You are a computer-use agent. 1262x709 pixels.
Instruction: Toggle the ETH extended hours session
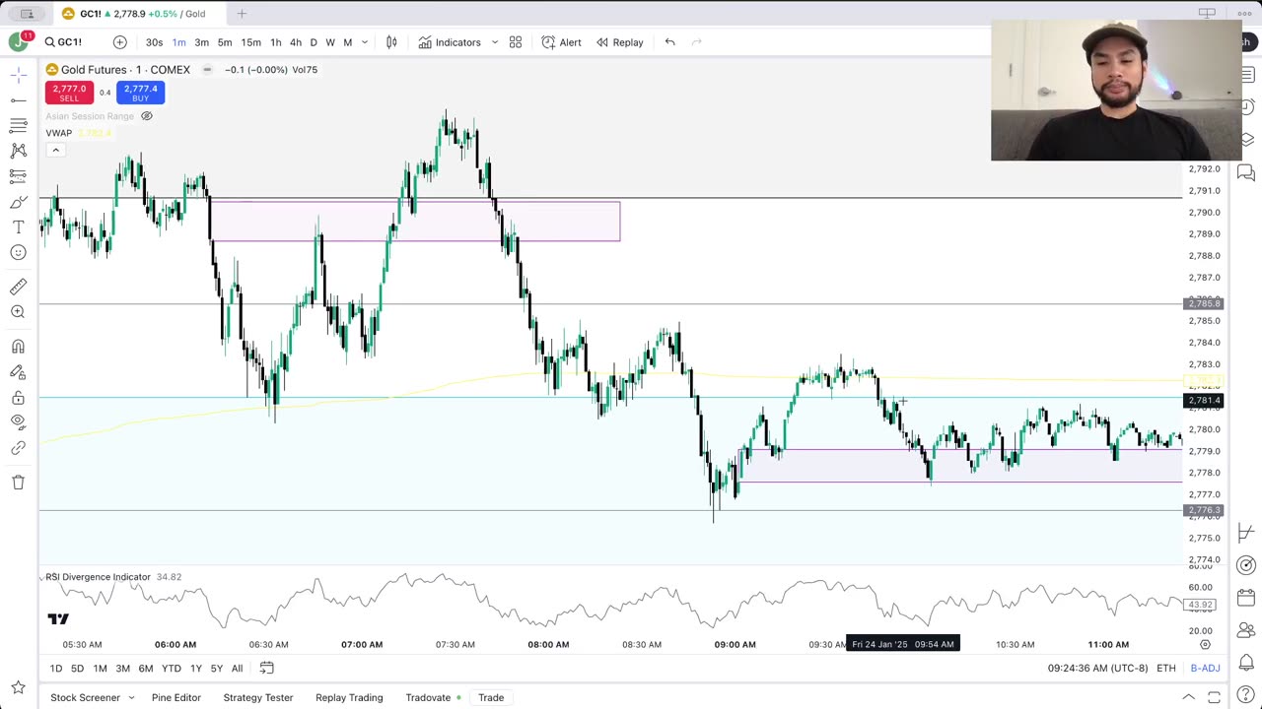click(1166, 669)
